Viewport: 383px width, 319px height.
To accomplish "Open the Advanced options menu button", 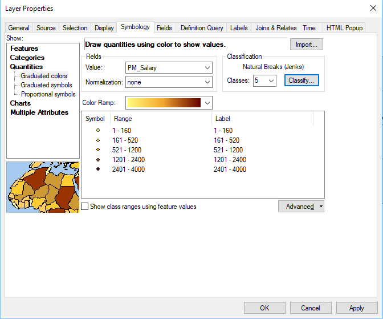I will (x=301, y=207).
